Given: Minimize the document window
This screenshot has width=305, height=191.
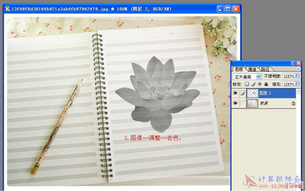Looking at the screenshot, I should click(x=220, y=9).
